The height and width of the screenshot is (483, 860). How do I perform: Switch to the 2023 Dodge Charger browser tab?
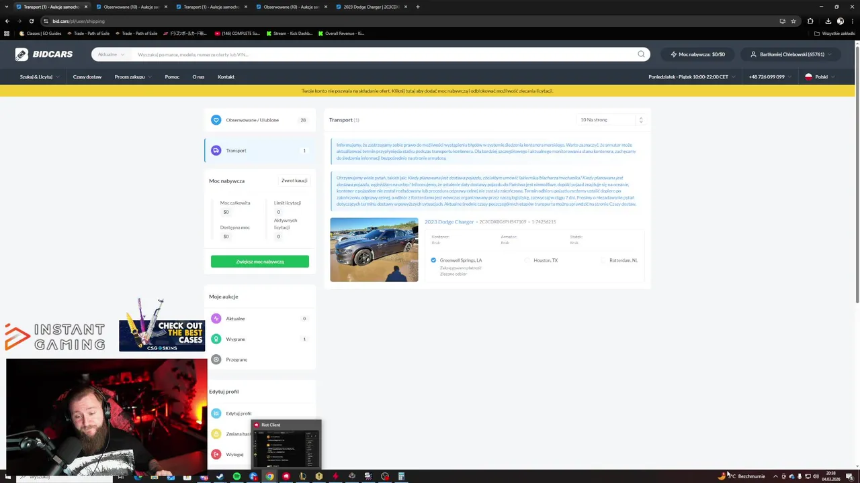point(372,7)
